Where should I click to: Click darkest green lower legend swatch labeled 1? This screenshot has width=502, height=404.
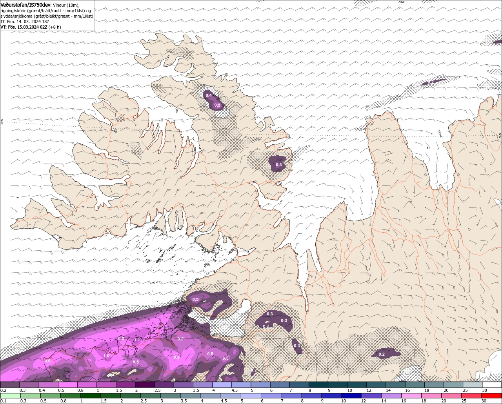90,395
